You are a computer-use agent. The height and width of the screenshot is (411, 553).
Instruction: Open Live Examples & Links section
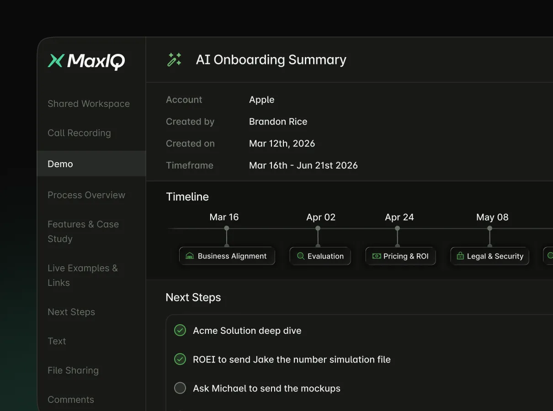(x=83, y=275)
